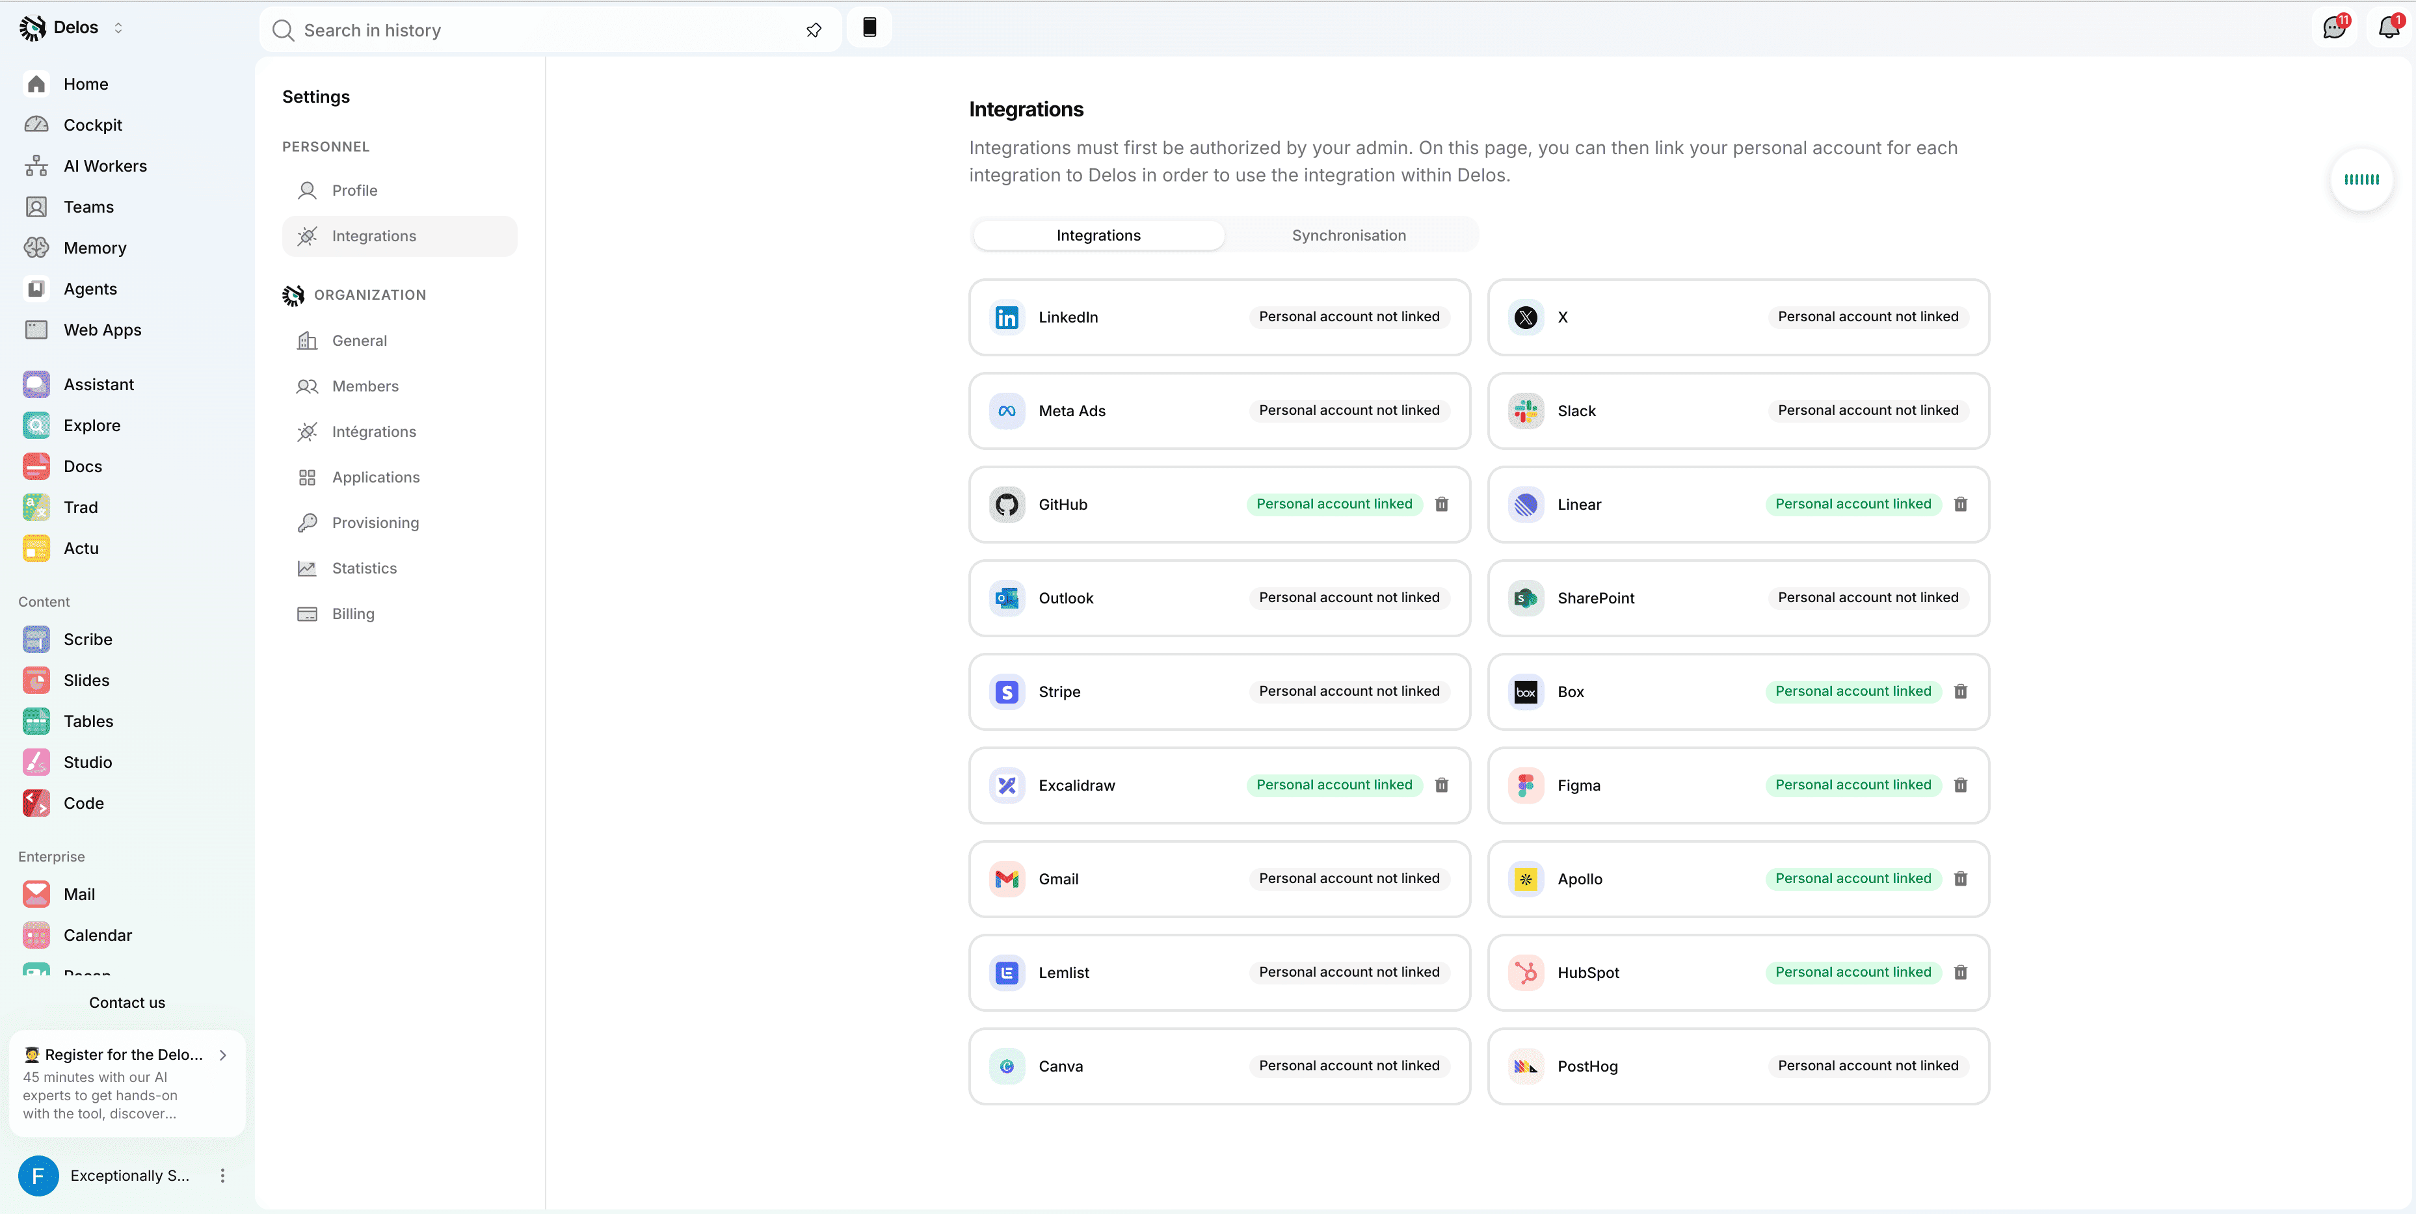The height and width of the screenshot is (1214, 2416).
Task: Remove the Linear linked account with trash icon
Action: click(1960, 505)
